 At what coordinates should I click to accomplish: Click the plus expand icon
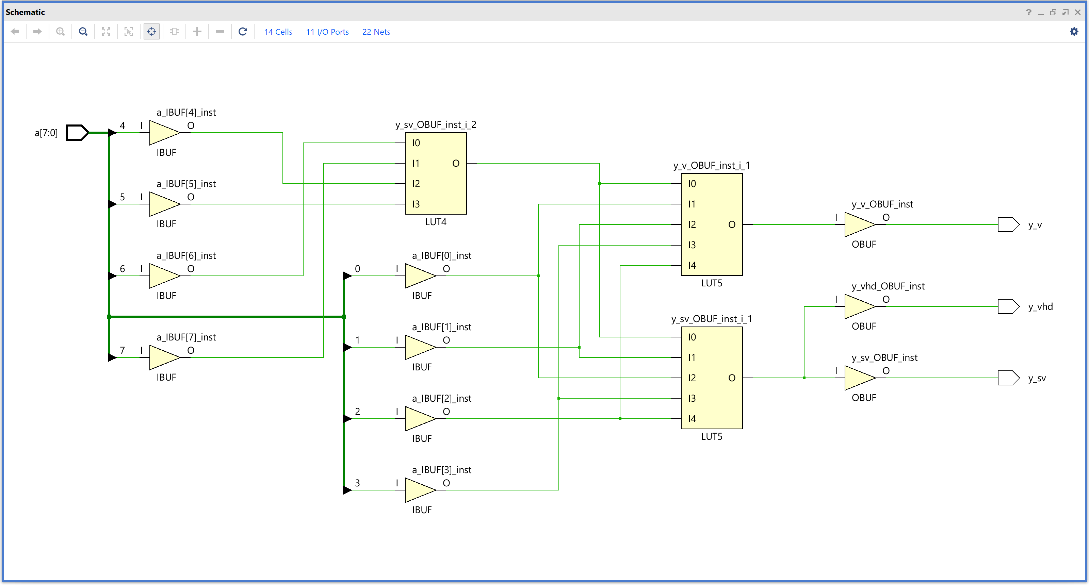(x=197, y=32)
